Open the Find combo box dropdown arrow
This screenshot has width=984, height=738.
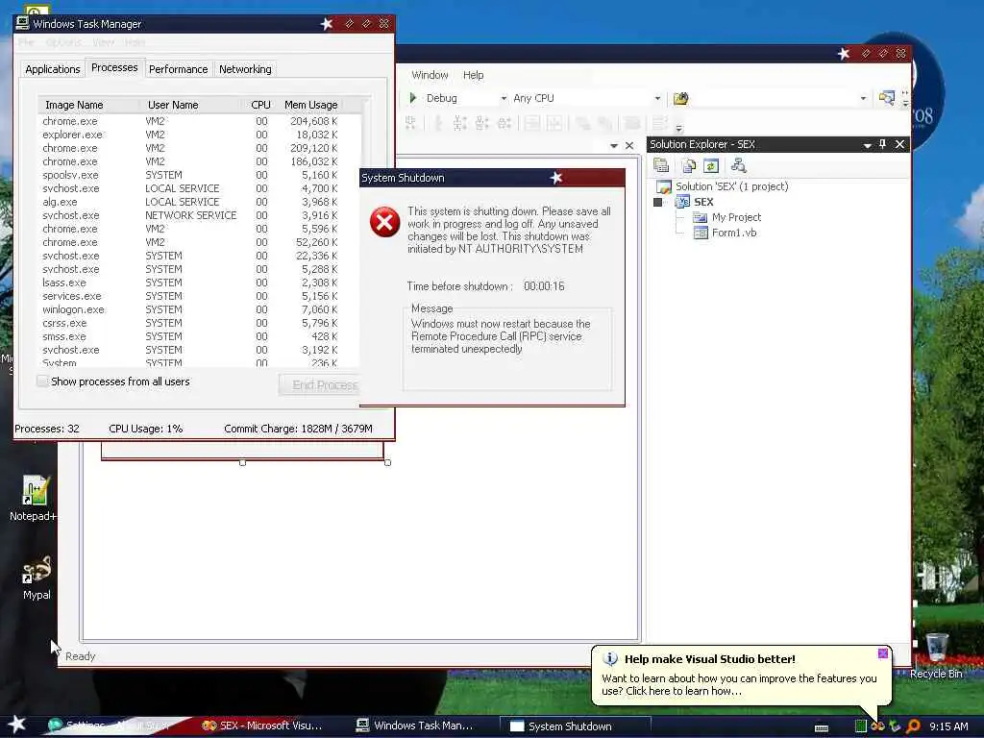(863, 99)
